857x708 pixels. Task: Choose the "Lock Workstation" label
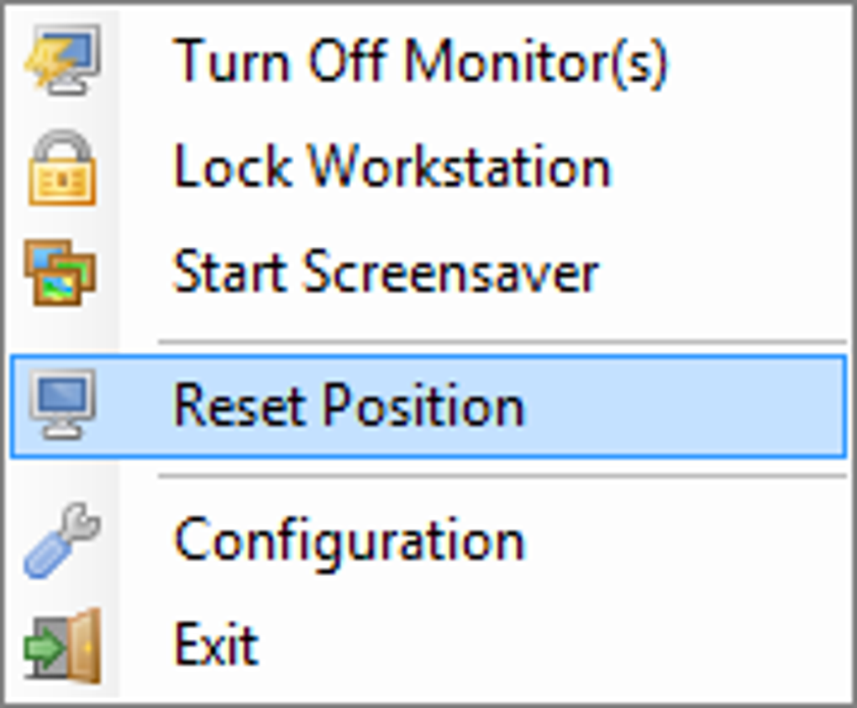pos(392,166)
